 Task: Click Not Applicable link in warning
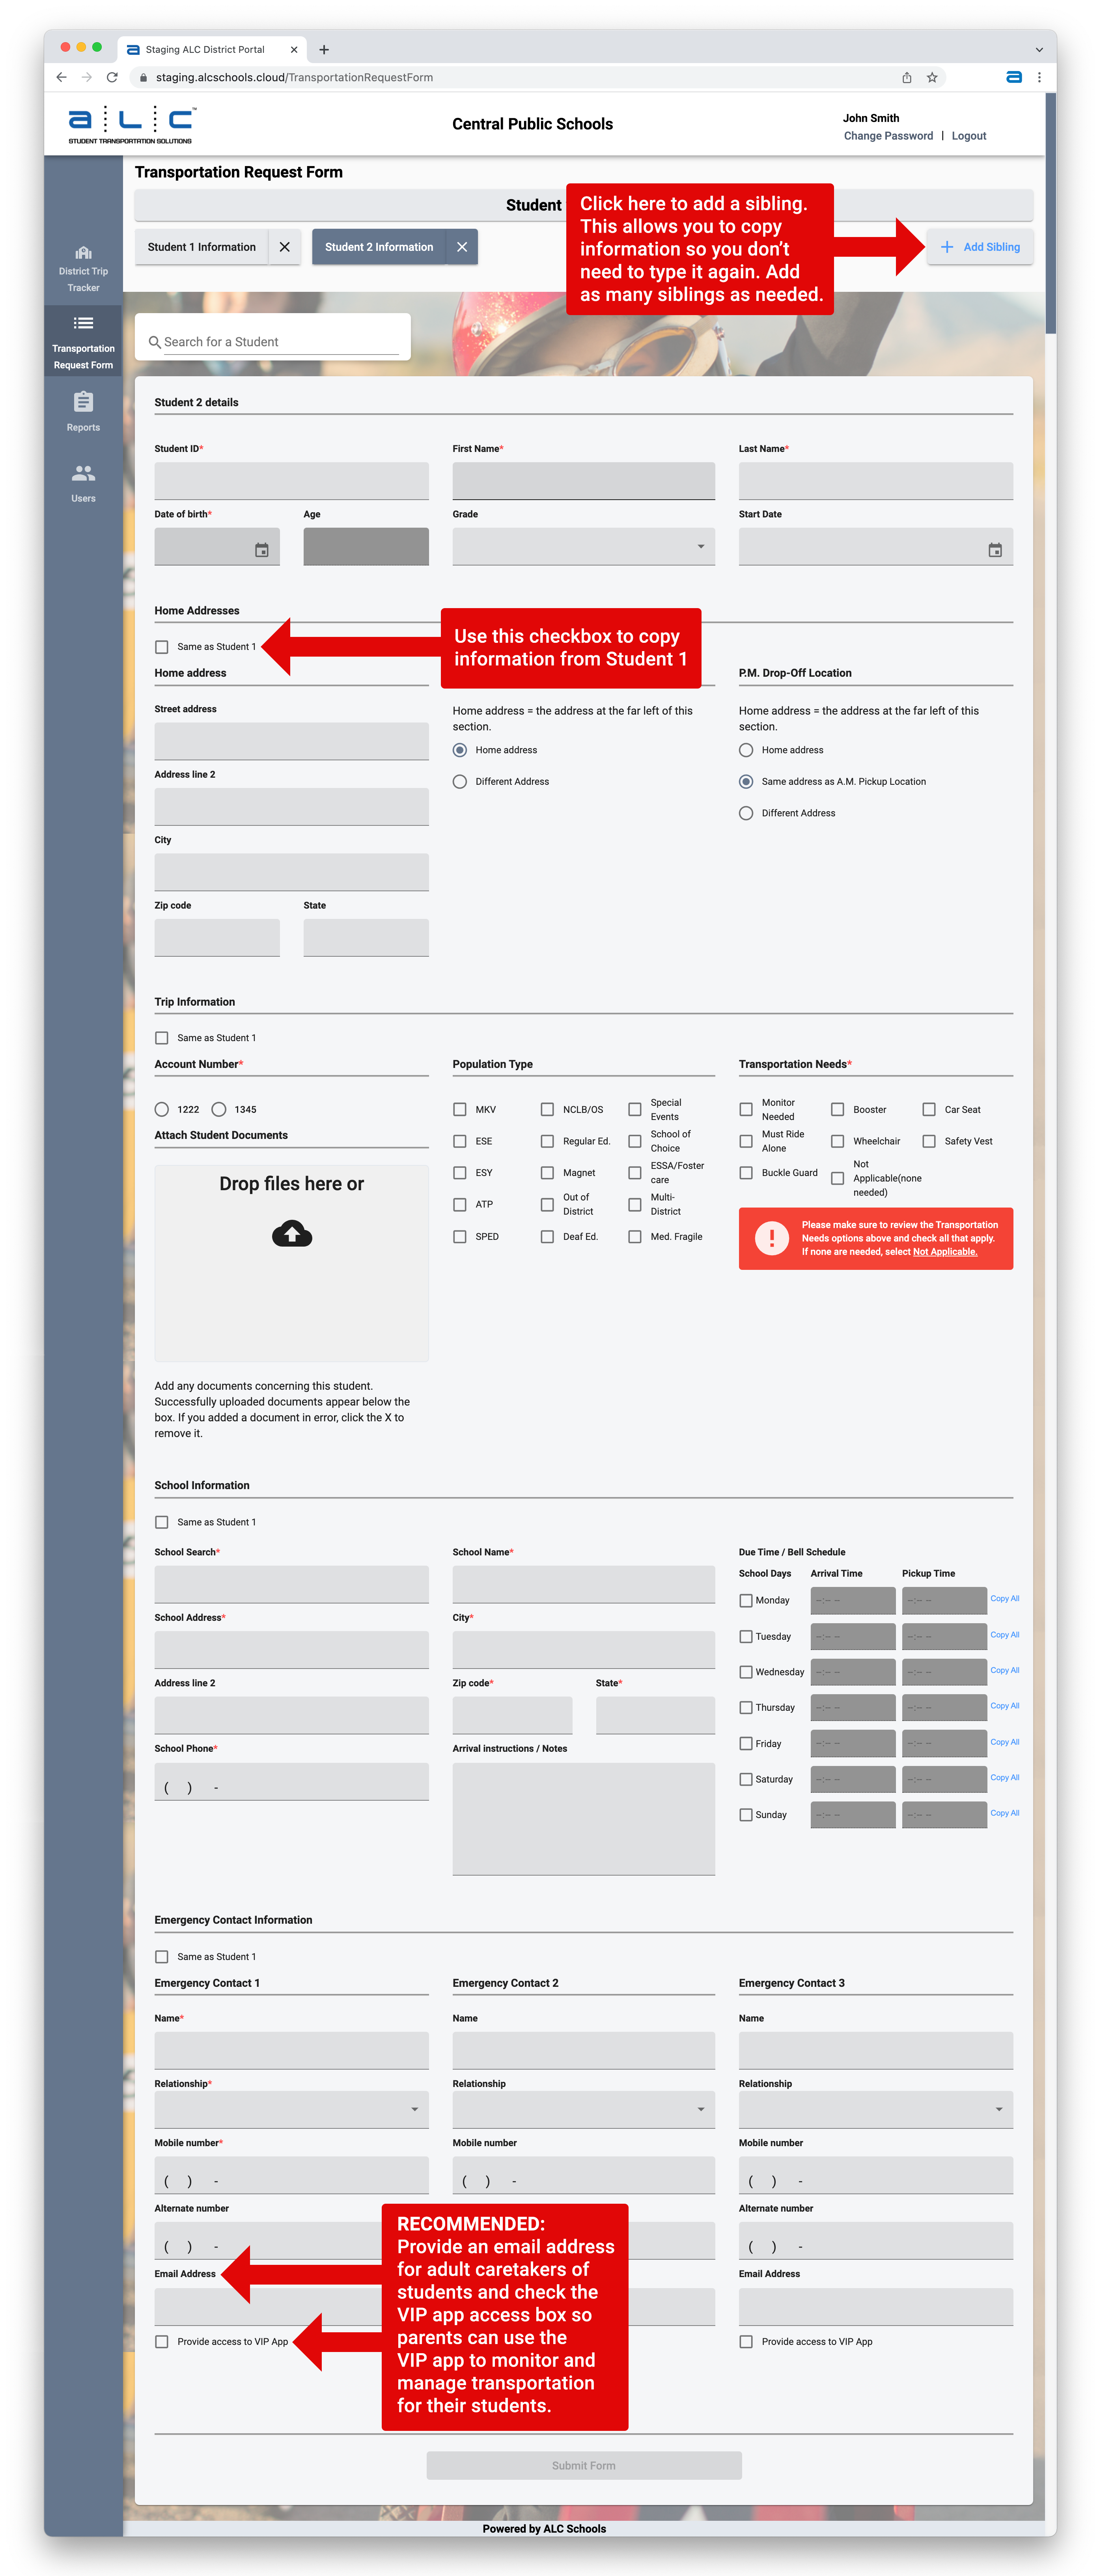(x=945, y=1252)
